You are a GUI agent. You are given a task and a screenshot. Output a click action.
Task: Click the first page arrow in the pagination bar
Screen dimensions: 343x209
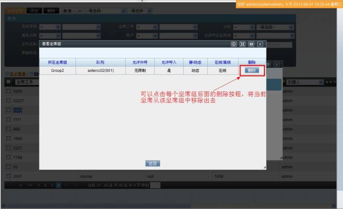click(21, 185)
